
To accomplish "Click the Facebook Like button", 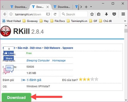I will [9, 53].
